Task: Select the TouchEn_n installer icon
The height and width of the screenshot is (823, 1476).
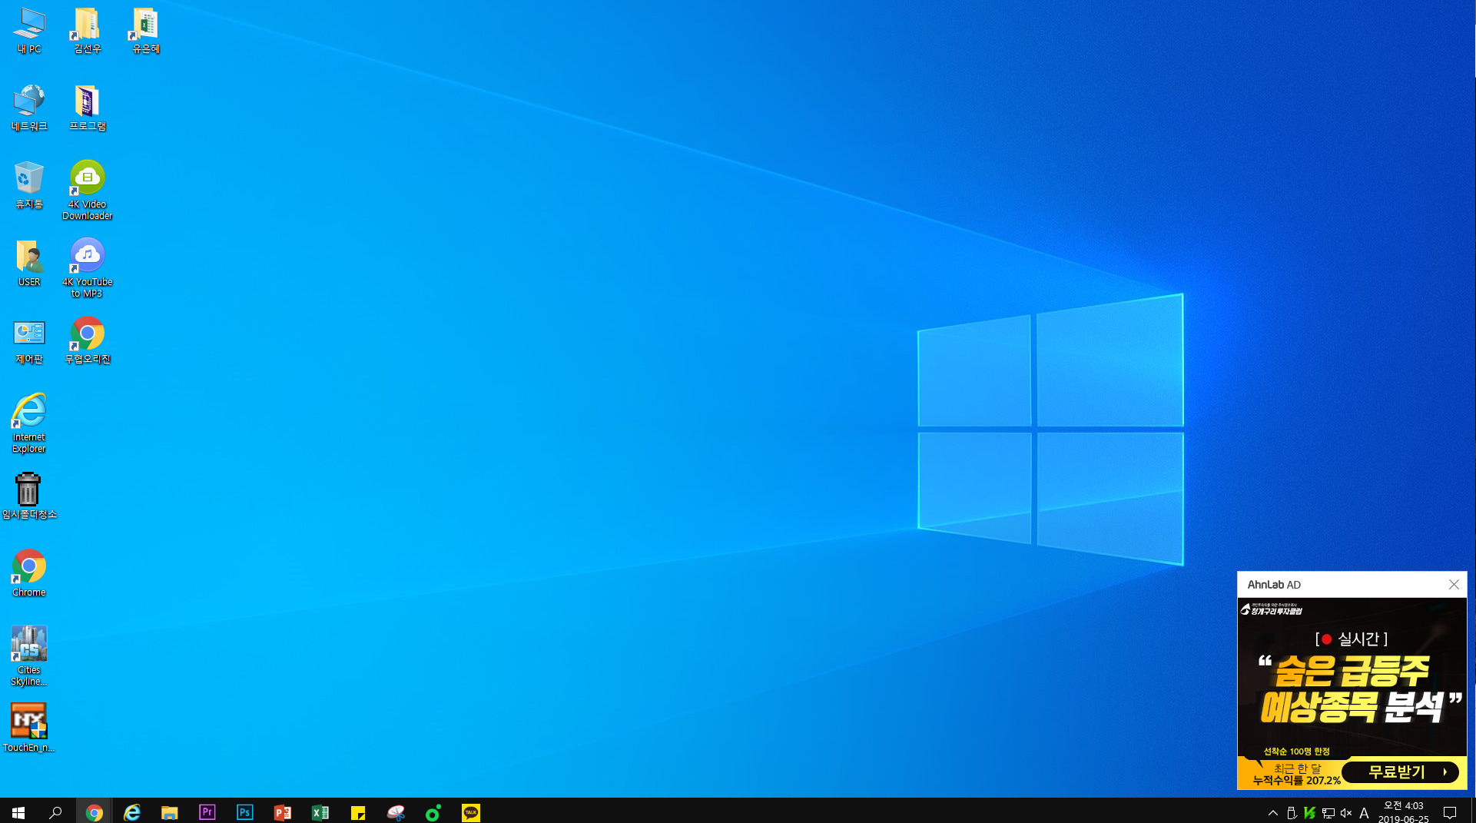Action: pos(29,728)
